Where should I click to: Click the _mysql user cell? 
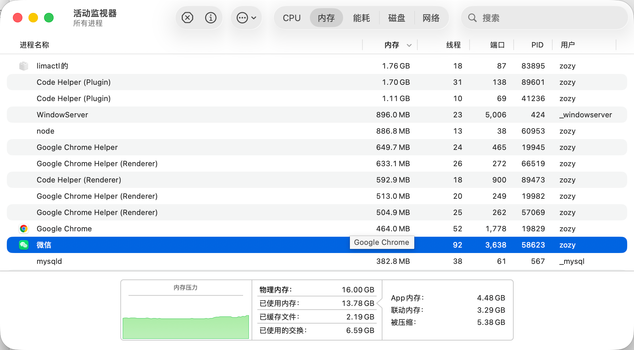(572, 261)
